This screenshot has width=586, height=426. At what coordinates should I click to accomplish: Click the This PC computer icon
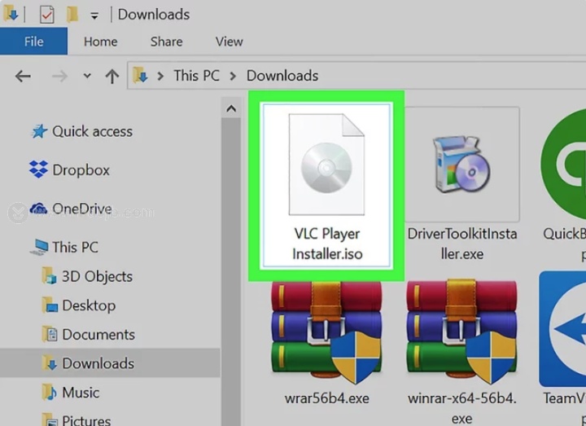(39, 248)
